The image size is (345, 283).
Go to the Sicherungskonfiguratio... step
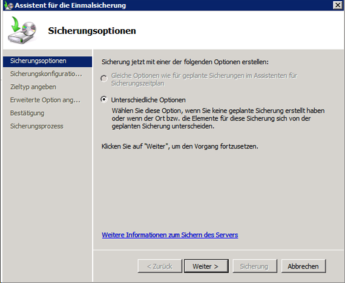coord(46,74)
